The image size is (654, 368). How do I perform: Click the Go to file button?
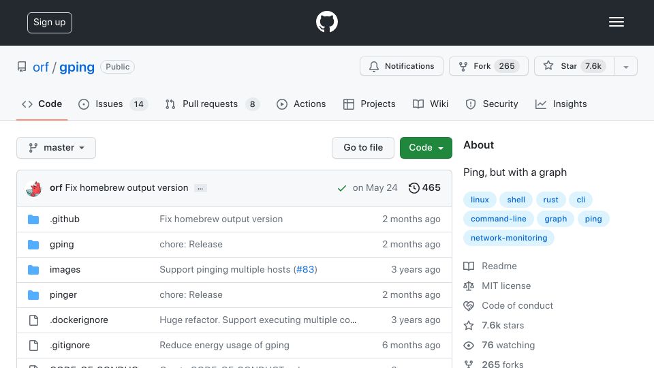pos(363,148)
